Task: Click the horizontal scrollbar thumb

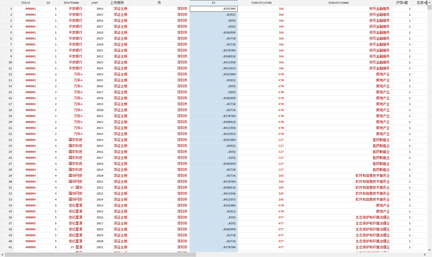Action: coord(100,255)
